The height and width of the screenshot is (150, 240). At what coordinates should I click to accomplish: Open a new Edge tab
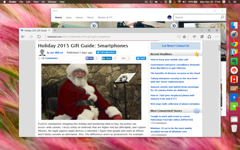[x=55, y=30]
